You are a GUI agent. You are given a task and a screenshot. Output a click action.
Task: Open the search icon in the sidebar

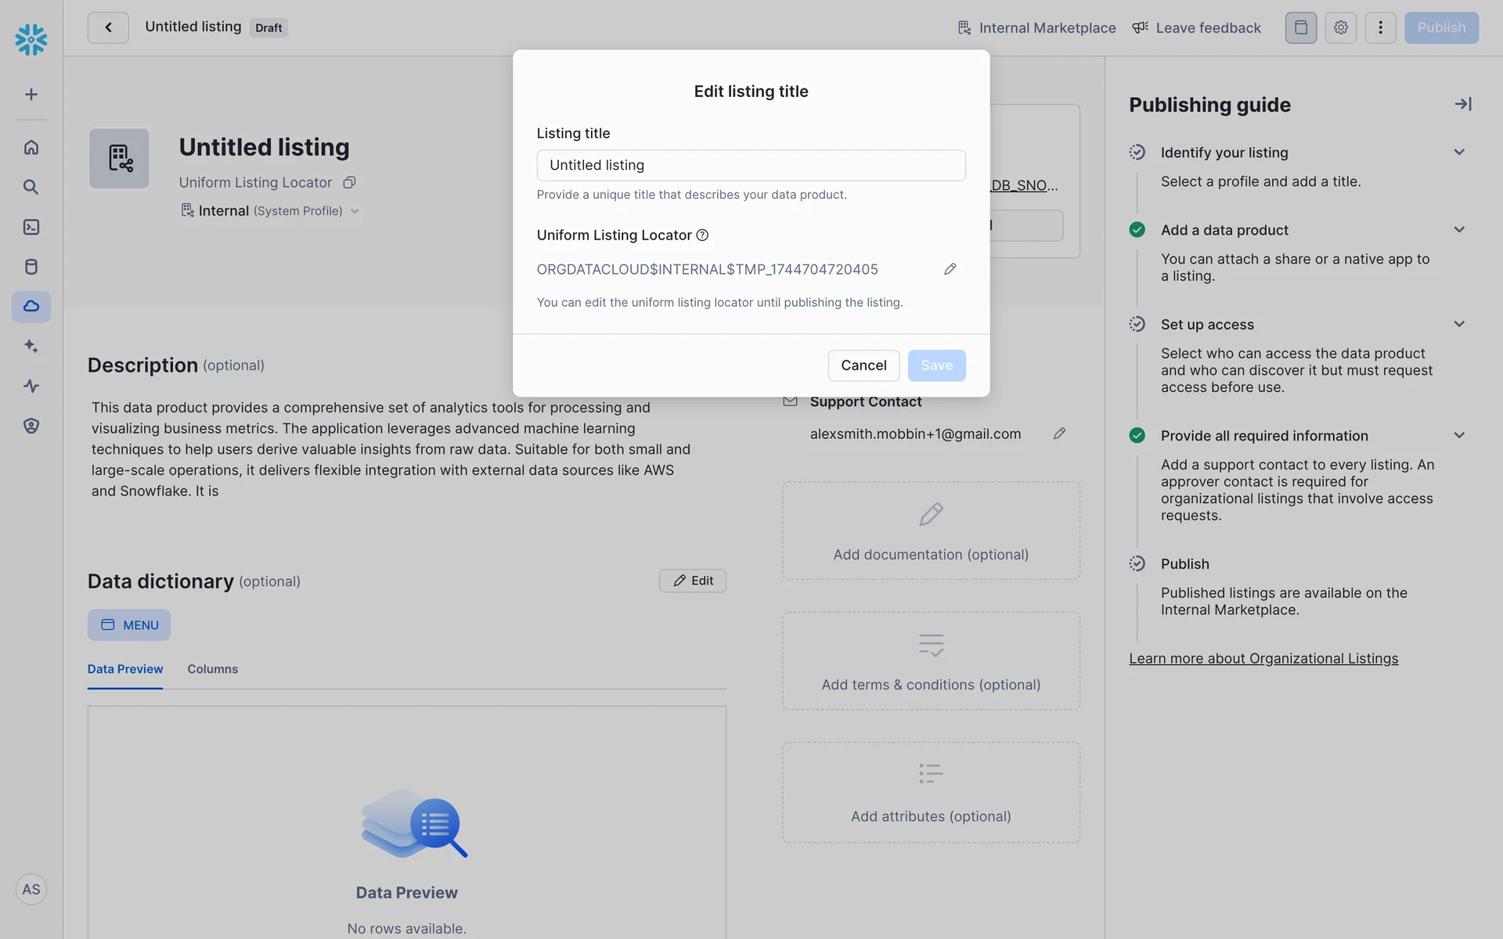pos(31,187)
